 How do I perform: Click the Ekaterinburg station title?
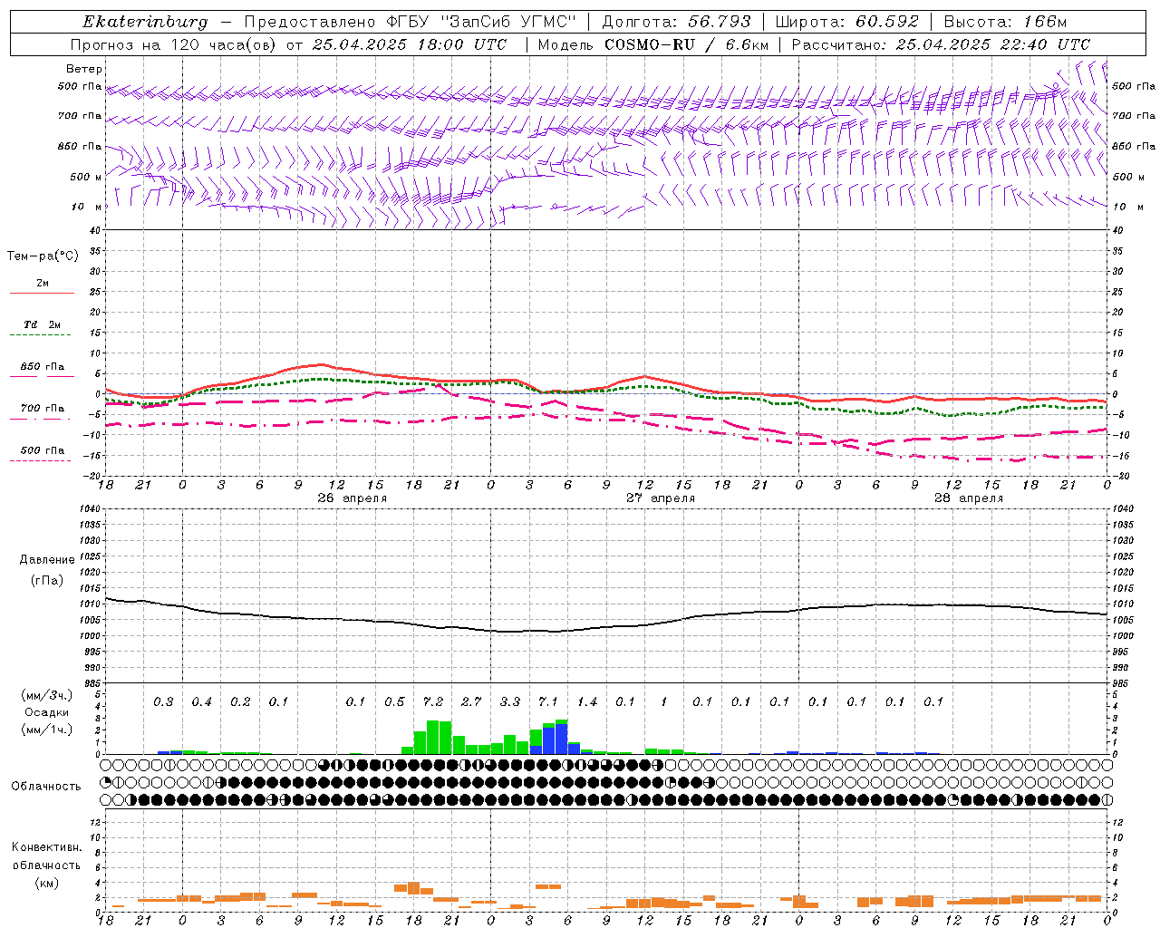tap(145, 22)
